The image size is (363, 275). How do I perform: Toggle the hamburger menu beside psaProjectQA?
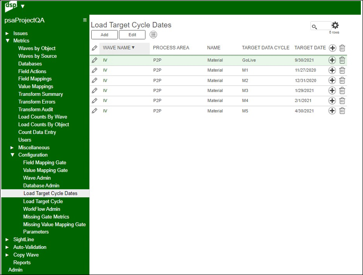(85, 20)
